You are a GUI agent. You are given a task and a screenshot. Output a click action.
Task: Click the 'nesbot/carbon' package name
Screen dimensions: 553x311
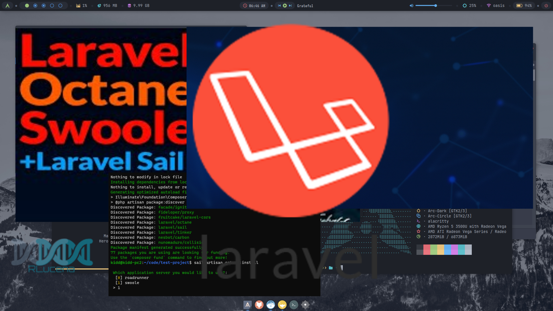coord(174,238)
